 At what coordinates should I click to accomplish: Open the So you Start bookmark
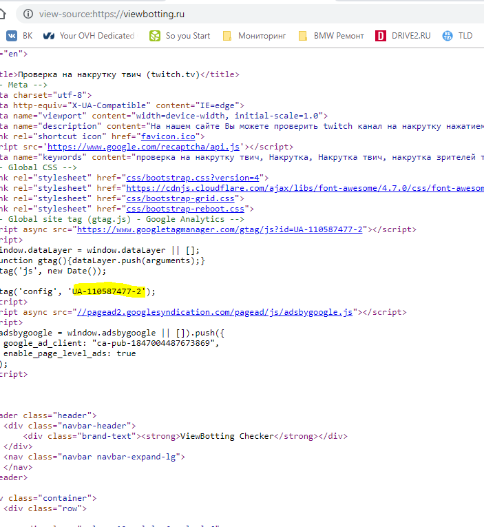tap(180, 35)
